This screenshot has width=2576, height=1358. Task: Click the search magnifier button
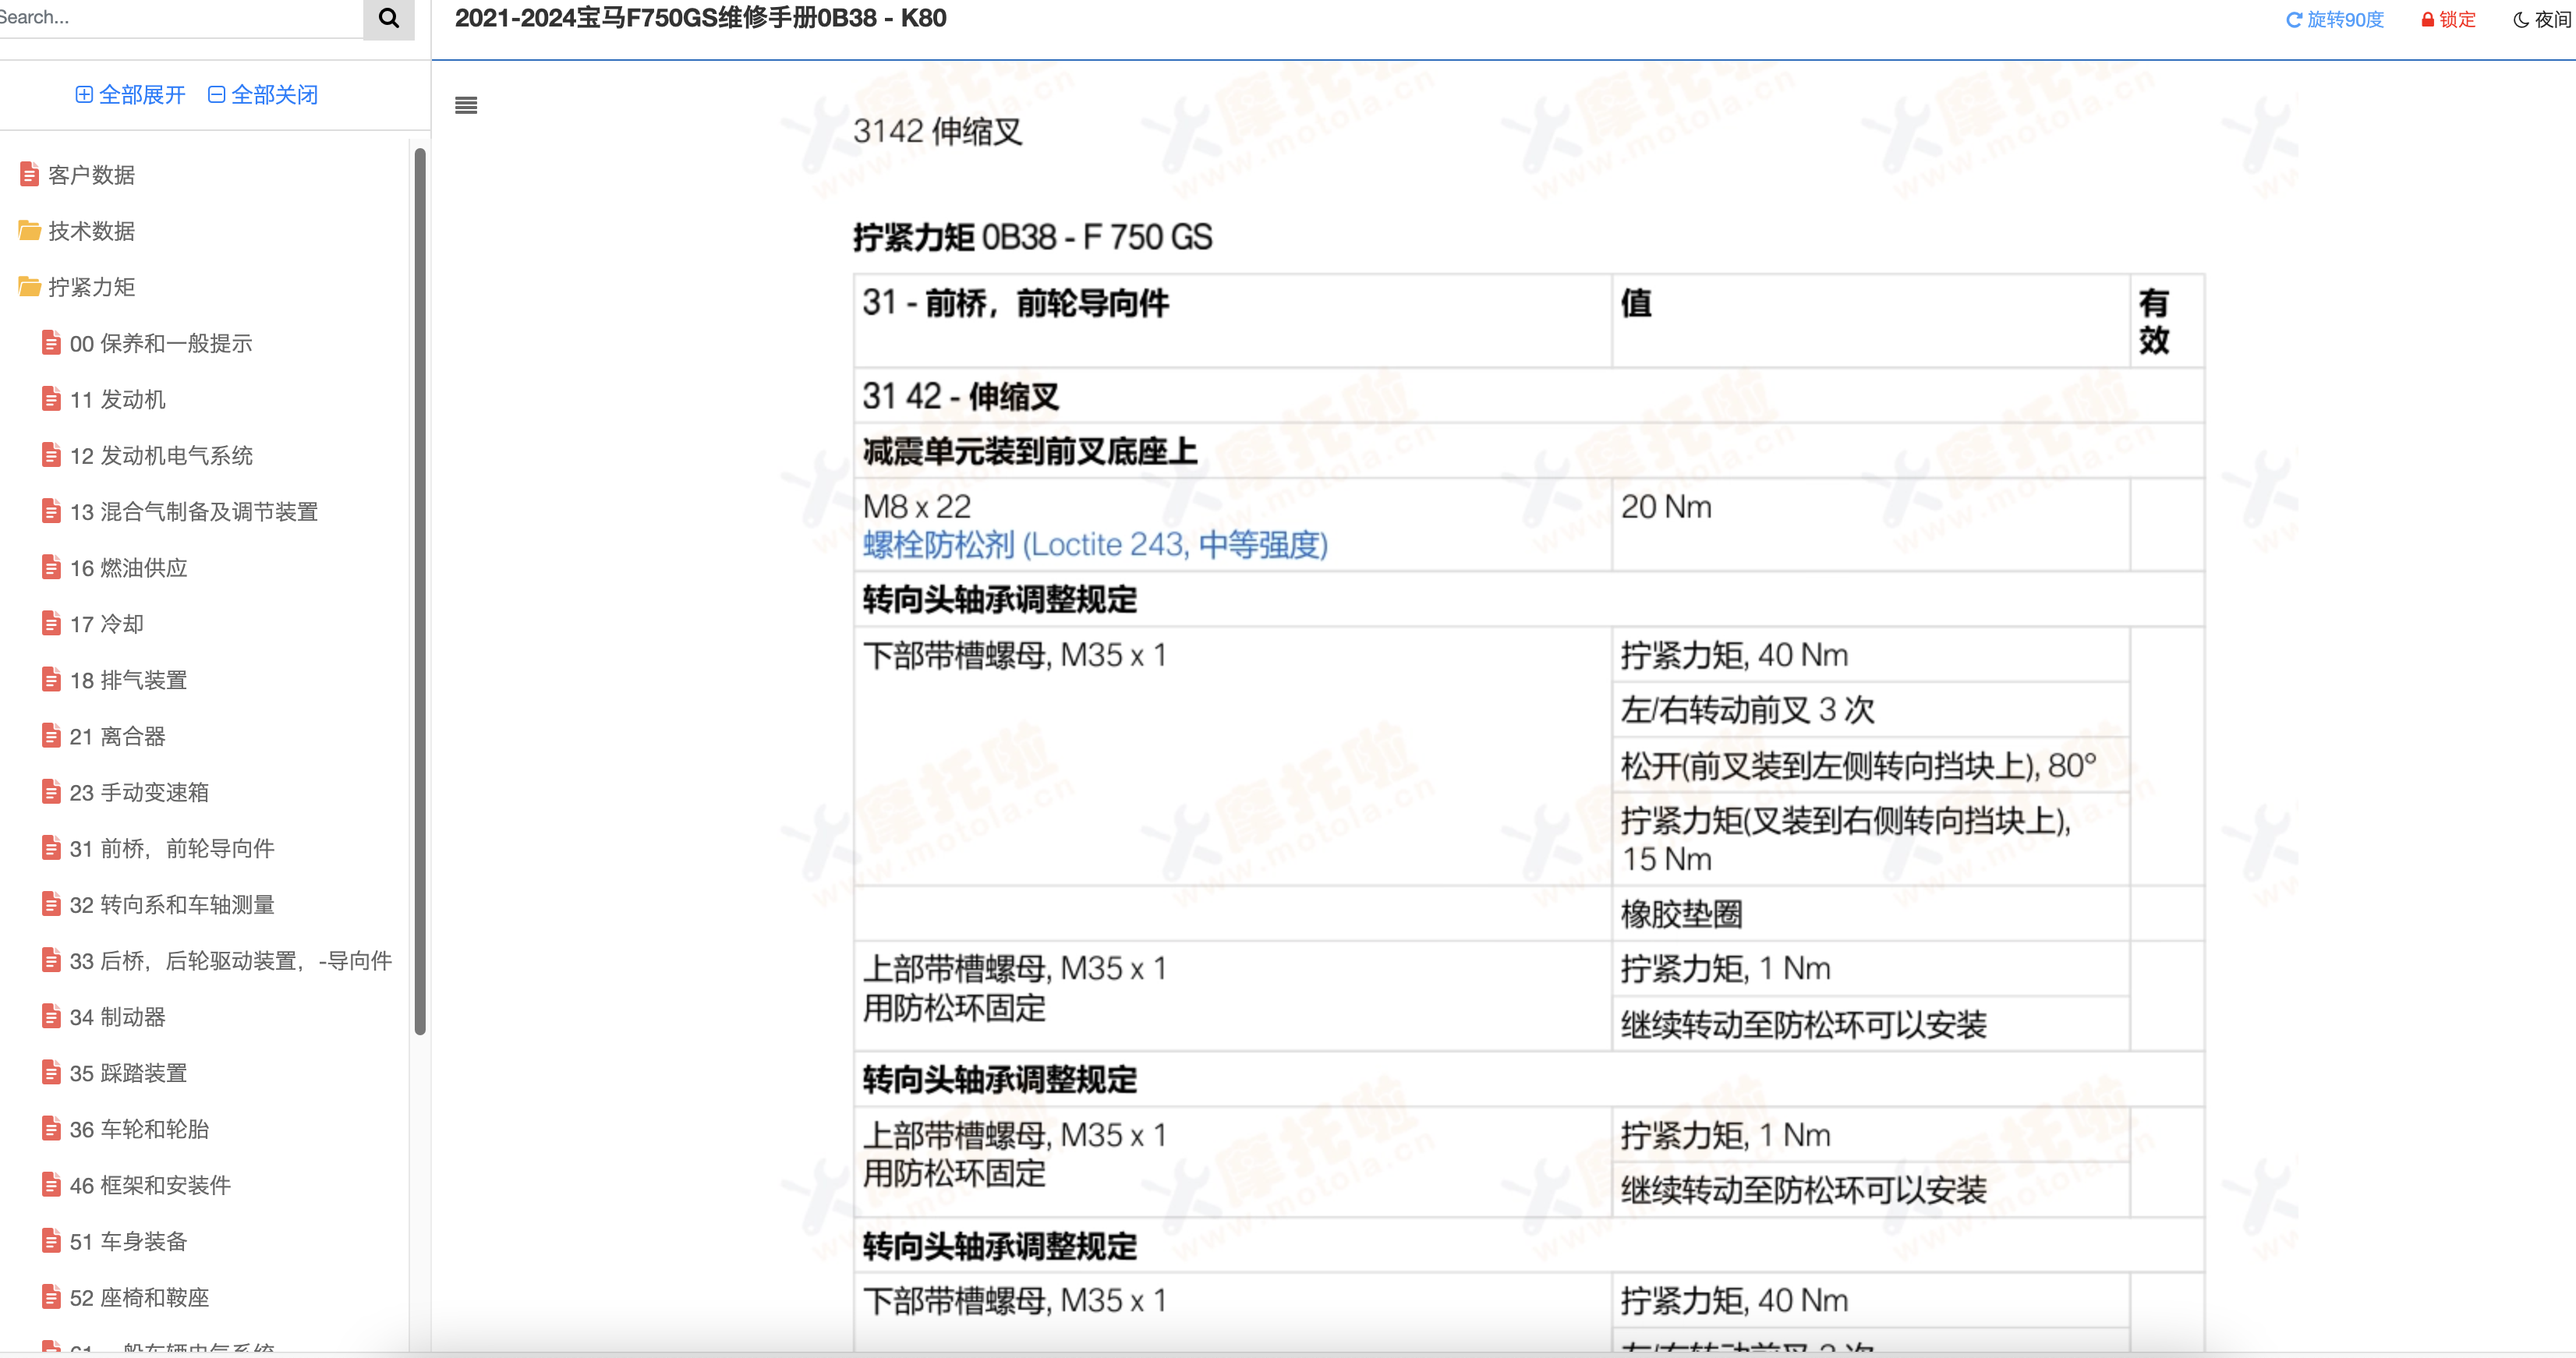[389, 18]
